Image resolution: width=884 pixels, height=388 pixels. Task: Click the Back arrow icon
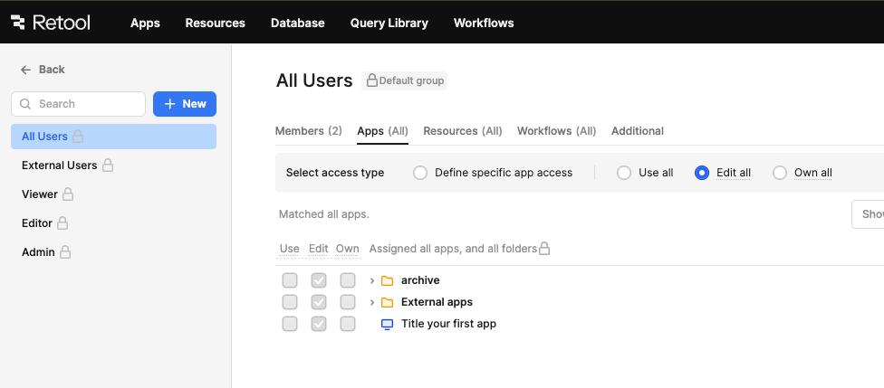click(25, 70)
